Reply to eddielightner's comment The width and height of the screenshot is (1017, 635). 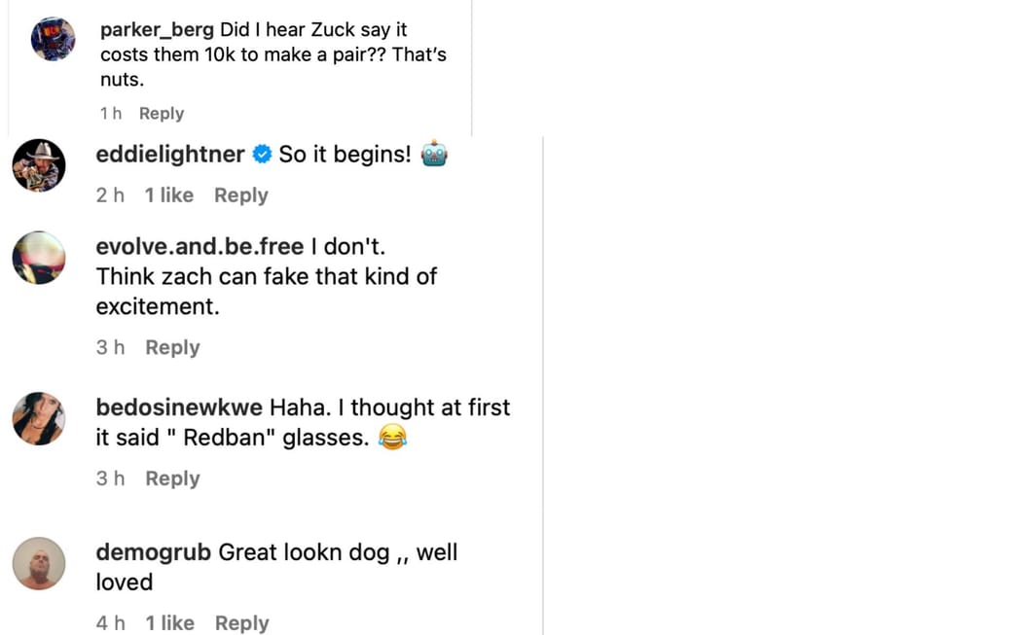pyautogui.click(x=240, y=195)
